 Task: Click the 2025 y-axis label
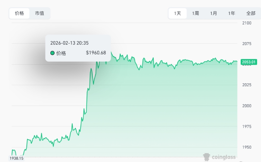[247, 85]
